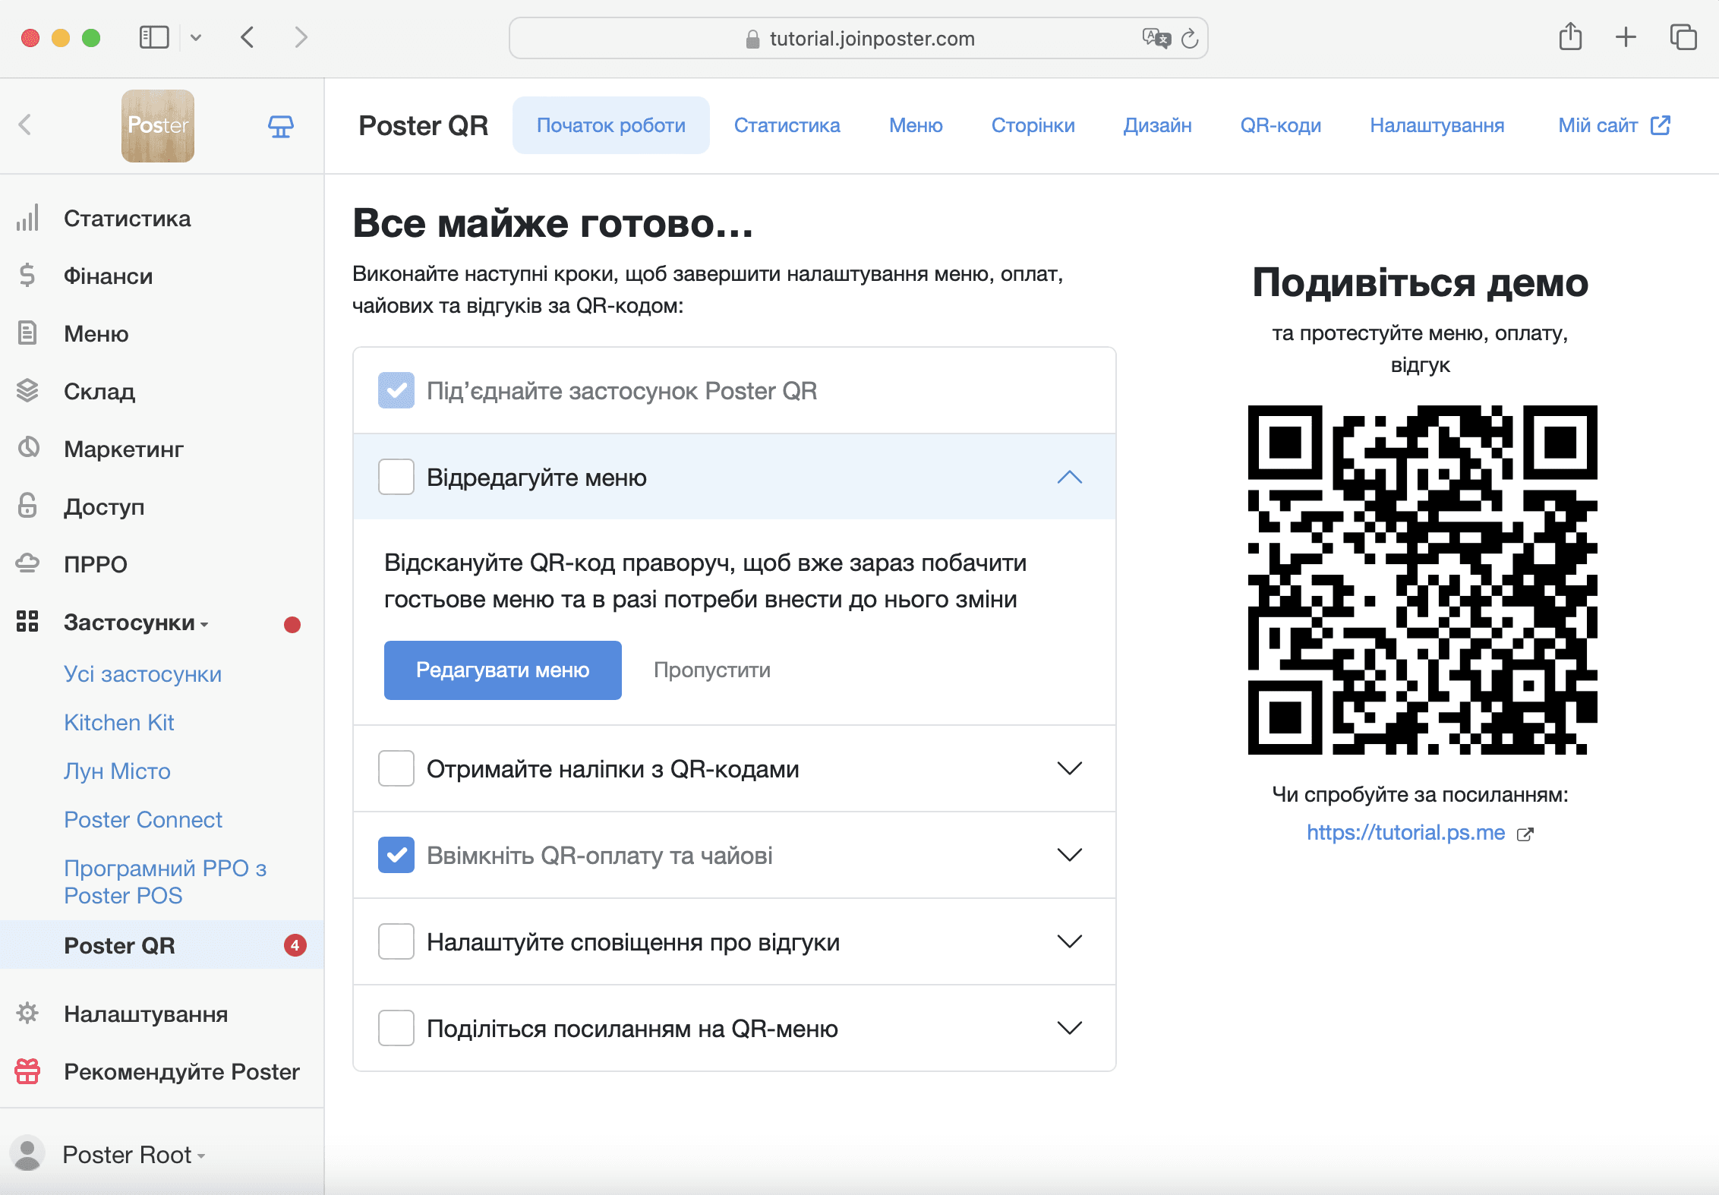The width and height of the screenshot is (1719, 1195).
Task: Click the red badge 4 on Poster QR
Action: pyautogui.click(x=295, y=945)
